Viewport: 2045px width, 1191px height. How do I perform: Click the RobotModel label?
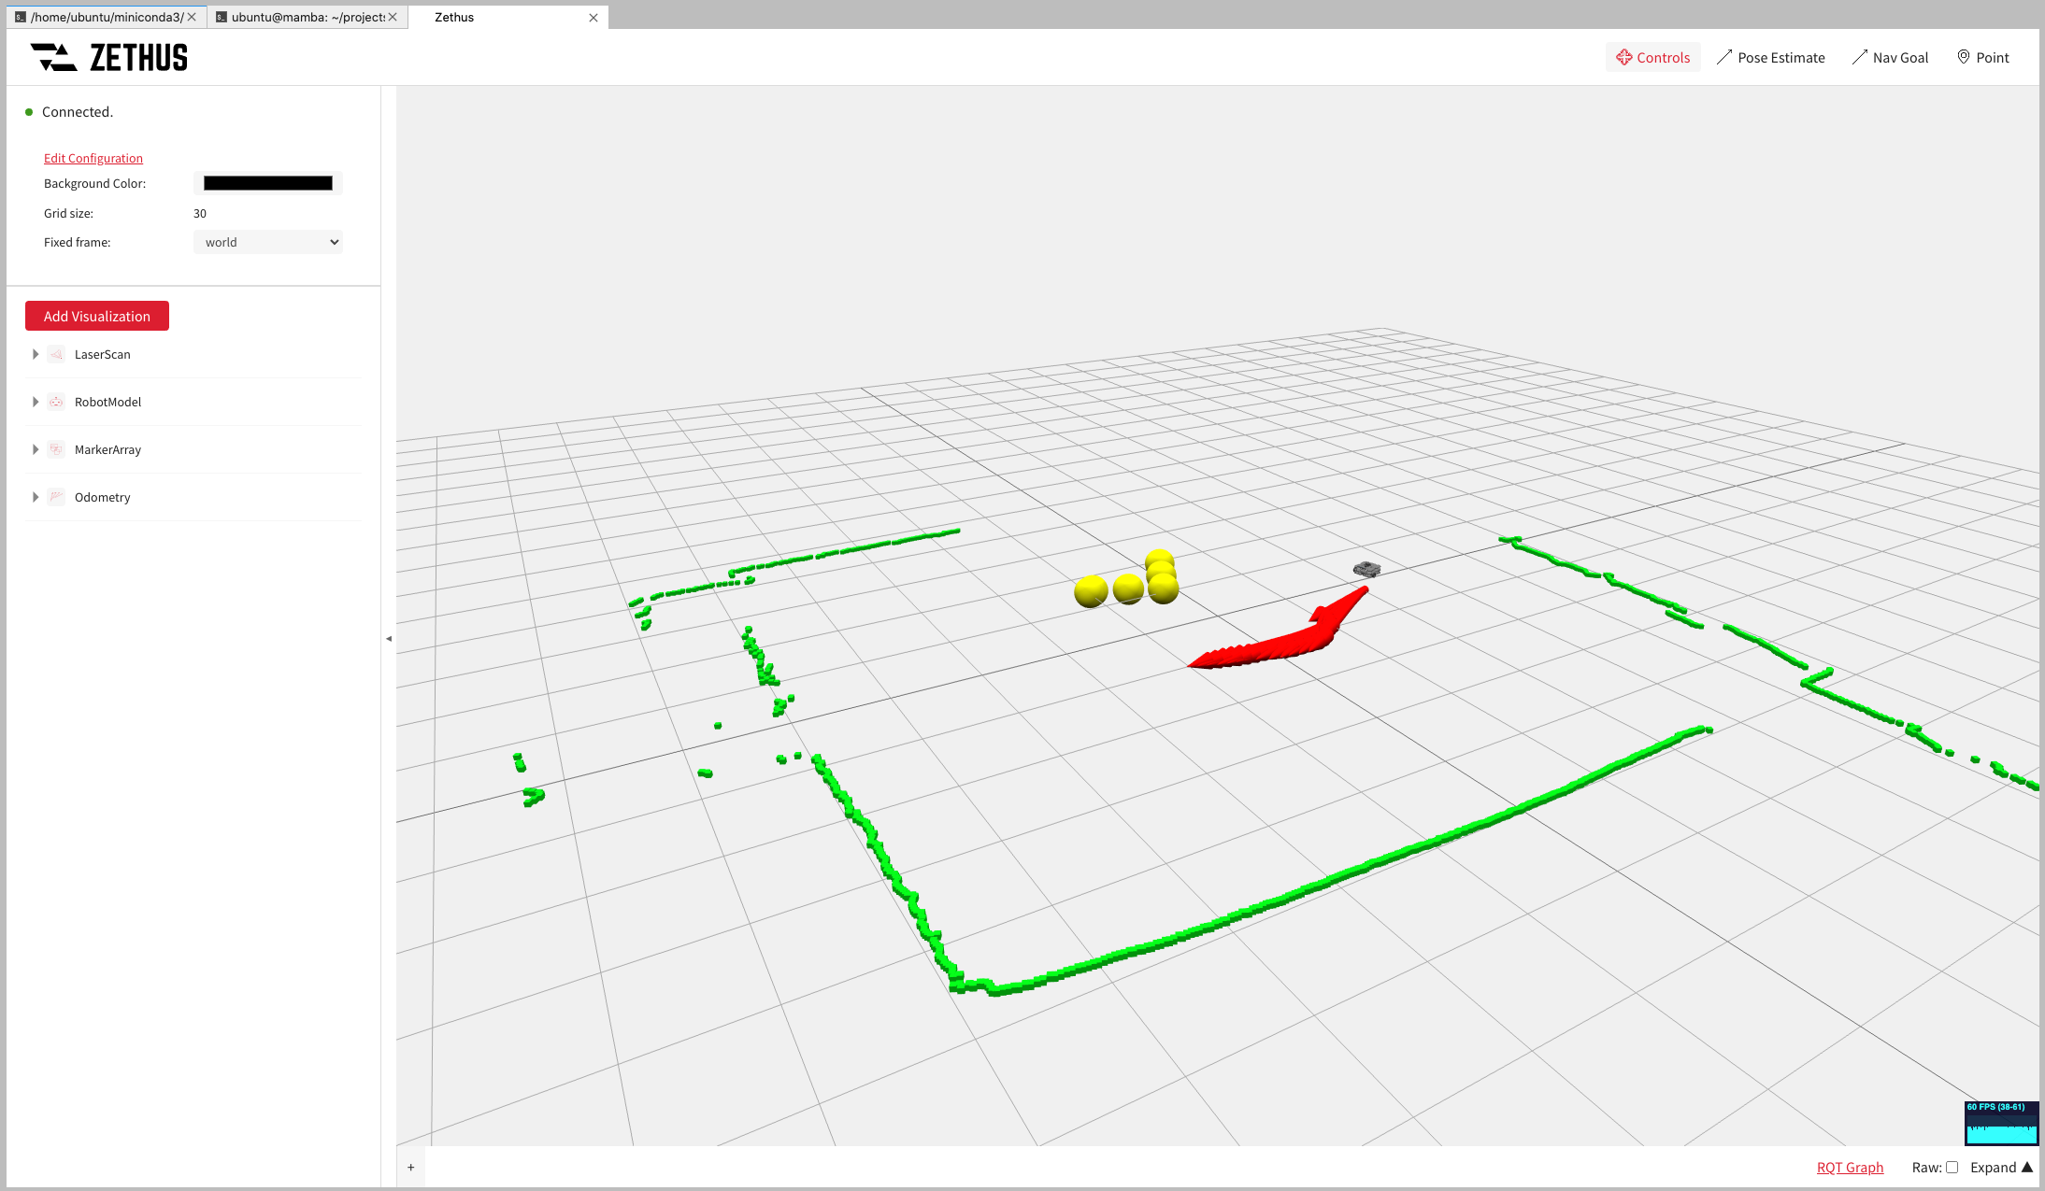point(108,402)
